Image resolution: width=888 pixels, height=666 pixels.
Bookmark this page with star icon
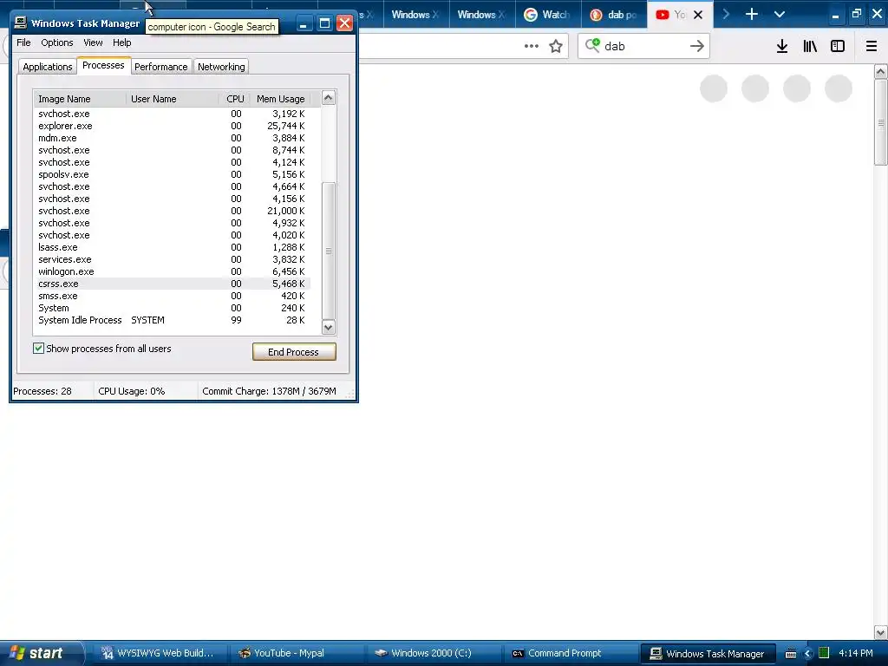click(556, 46)
